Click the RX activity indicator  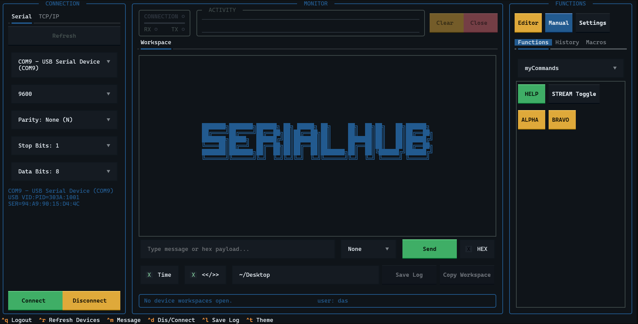[151, 29]
